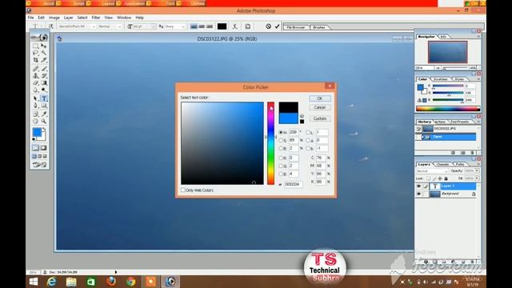Open Firefox from the taskbar
Screen dimensions: 512x288
(x=110, y=282)
